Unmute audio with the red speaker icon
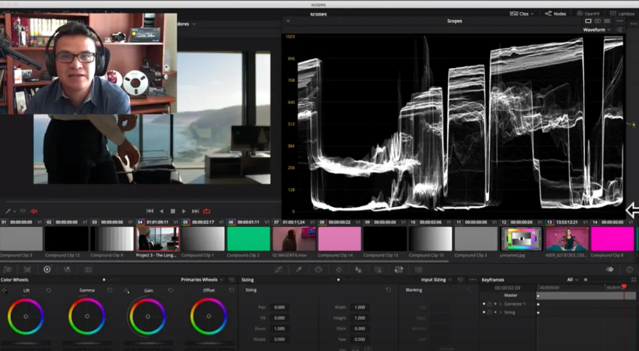 pos(34,211)
